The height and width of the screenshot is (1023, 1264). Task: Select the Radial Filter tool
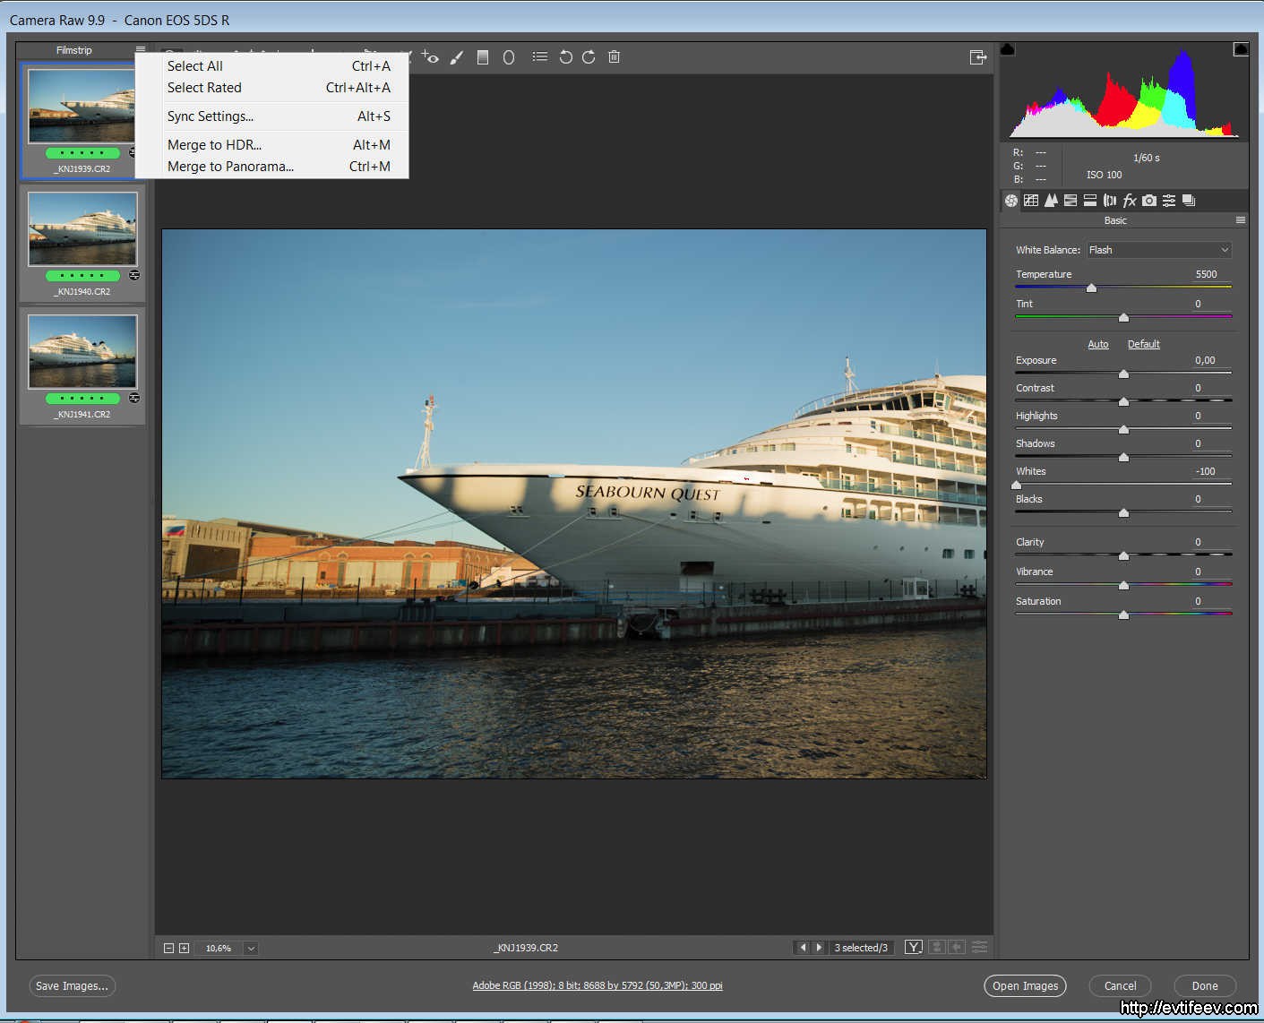(x=509, y=57)
